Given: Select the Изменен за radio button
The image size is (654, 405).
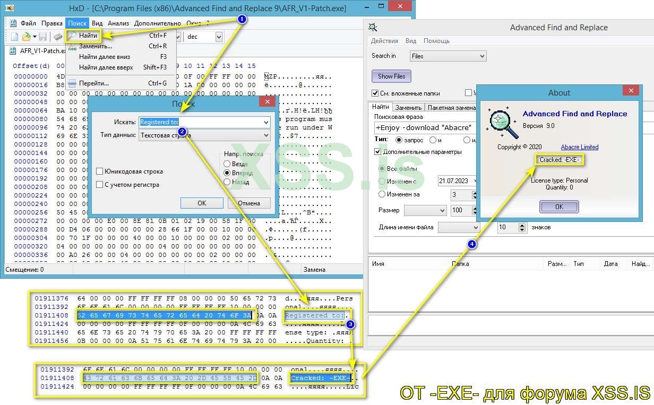Looking at the screenshot, I should point(382,194).
